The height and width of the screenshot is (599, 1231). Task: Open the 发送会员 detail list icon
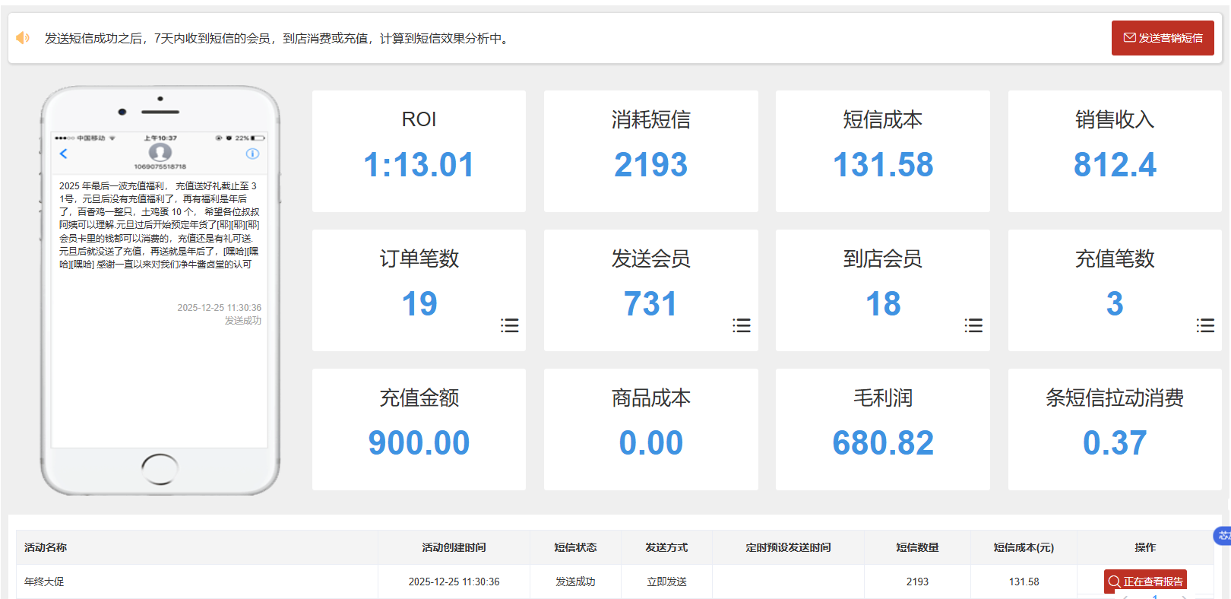point(742,325)
